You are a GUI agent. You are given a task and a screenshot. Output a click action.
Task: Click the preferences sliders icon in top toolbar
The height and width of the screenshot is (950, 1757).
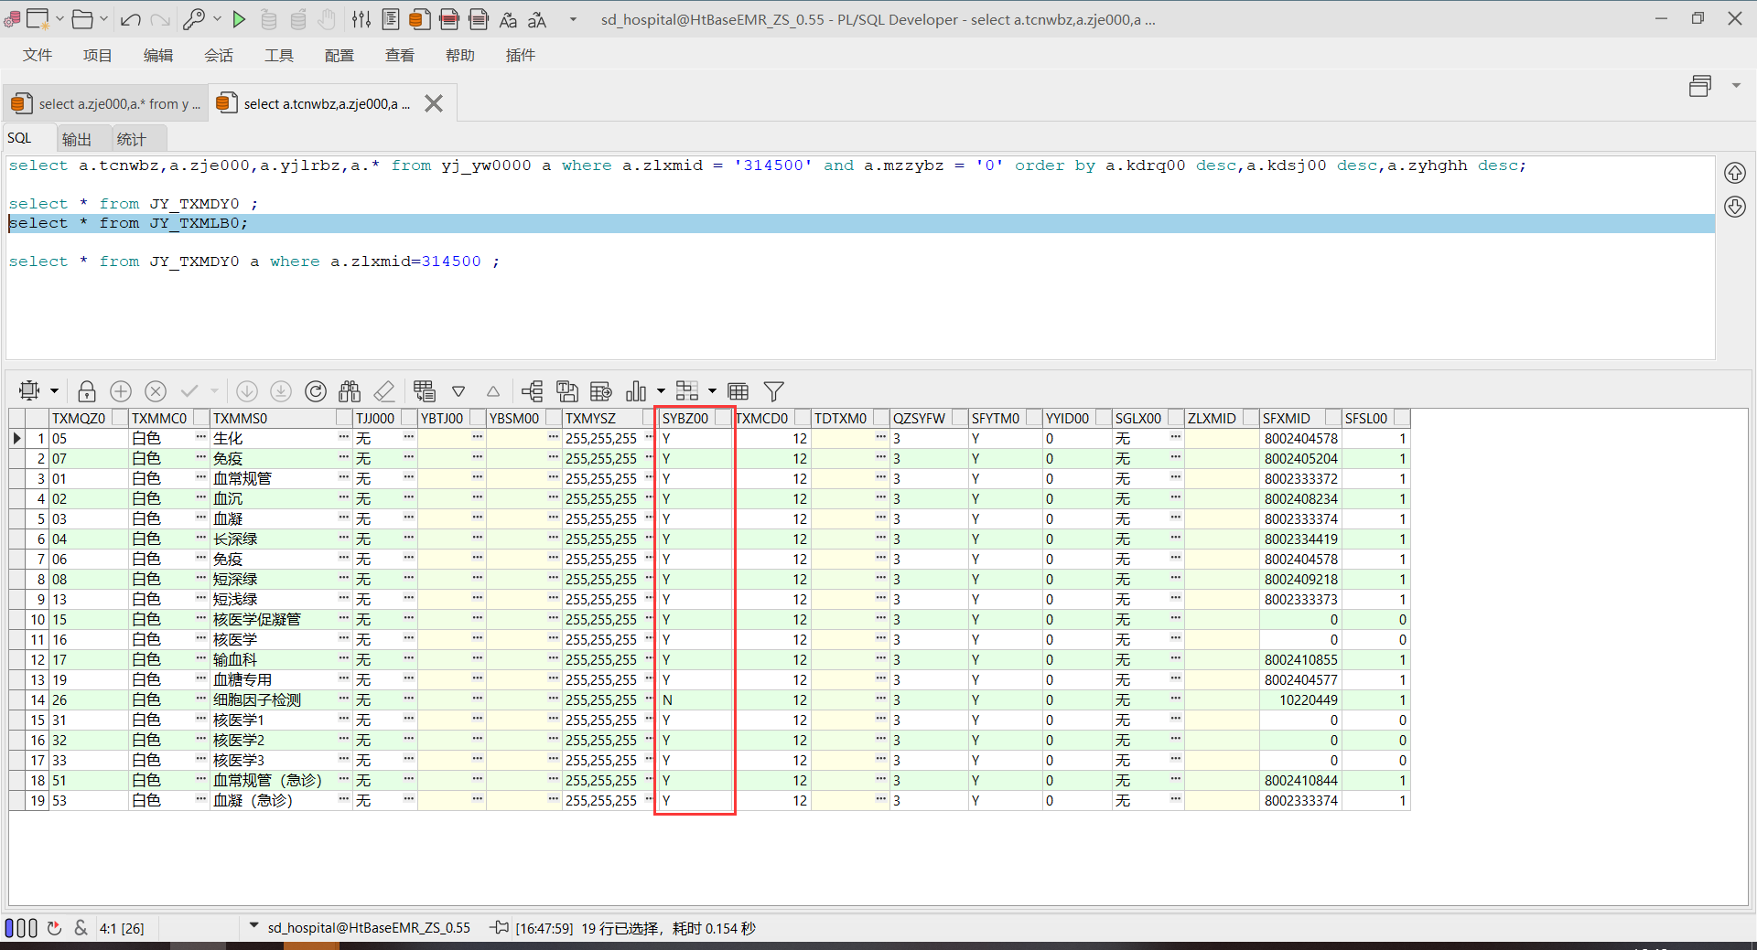[361, 19]
